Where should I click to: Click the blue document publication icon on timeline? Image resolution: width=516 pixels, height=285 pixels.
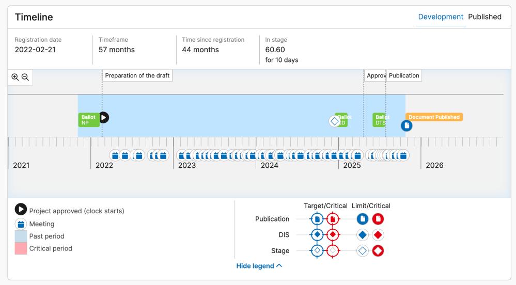406,125
